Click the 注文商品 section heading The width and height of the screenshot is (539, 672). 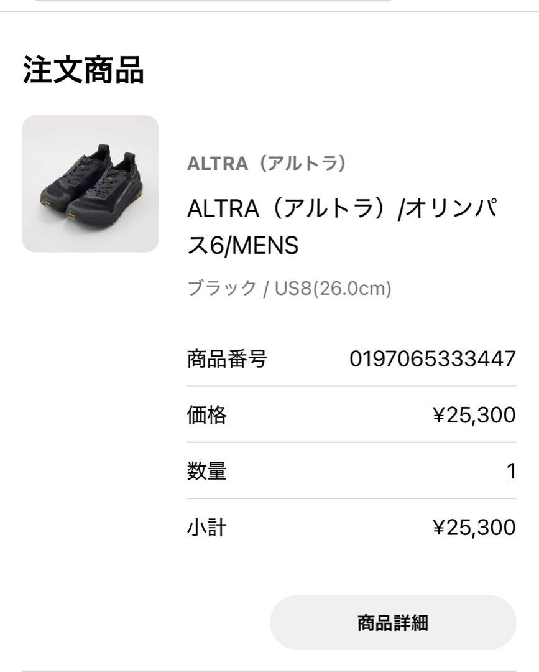83,70
